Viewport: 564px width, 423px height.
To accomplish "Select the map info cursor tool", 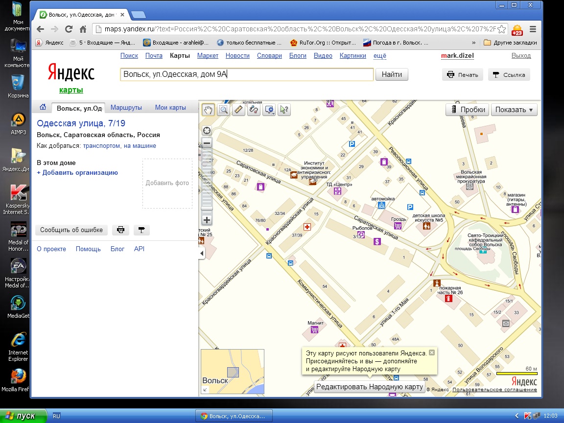I will pyautogui.click(x=284, y=110).
